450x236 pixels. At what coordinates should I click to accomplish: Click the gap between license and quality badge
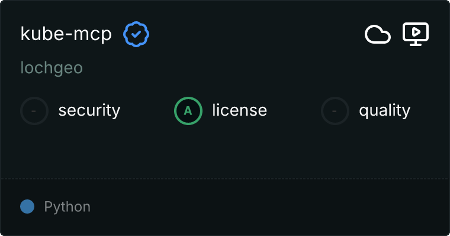coord(294,110)
